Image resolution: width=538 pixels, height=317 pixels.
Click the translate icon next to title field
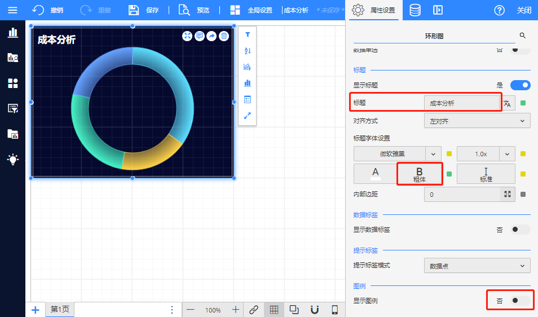[x=508, y=103]
